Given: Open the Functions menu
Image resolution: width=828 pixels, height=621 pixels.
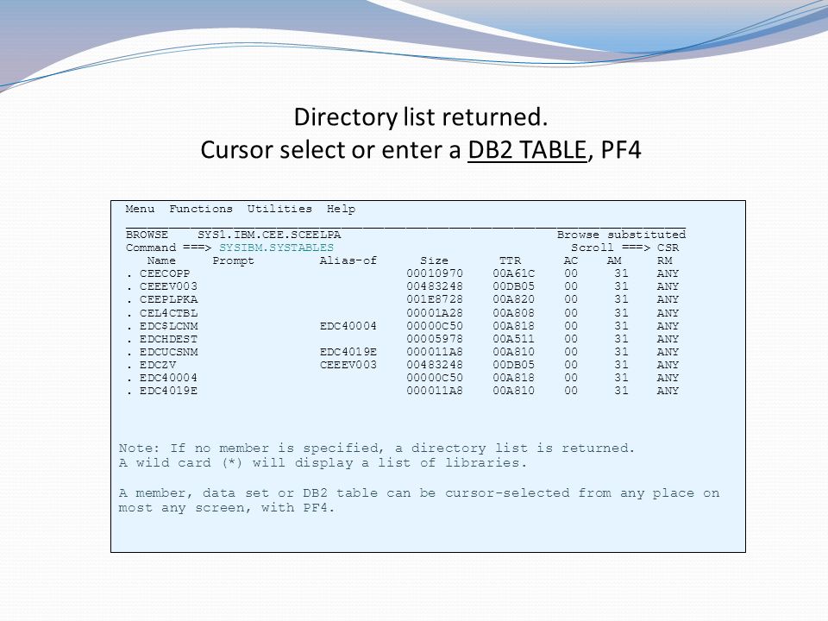Looking at the screenshot, I should pyautogui.click(x=201, y=209).
